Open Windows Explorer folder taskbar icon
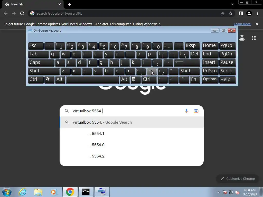Image resolution: width=263 pixels, height=197 pixels. [38, 192]
